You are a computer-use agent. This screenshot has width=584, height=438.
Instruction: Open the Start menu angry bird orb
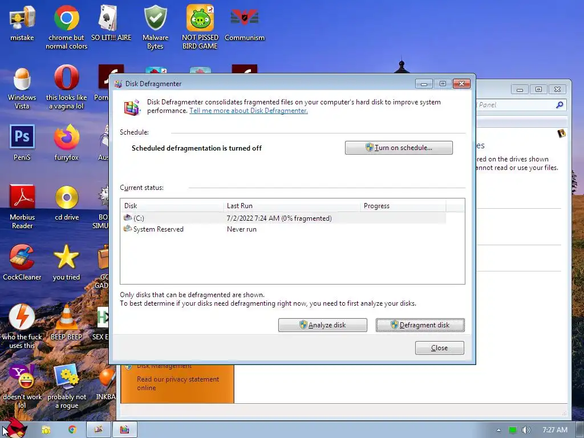pyautogui.click(x=15, y=428)
